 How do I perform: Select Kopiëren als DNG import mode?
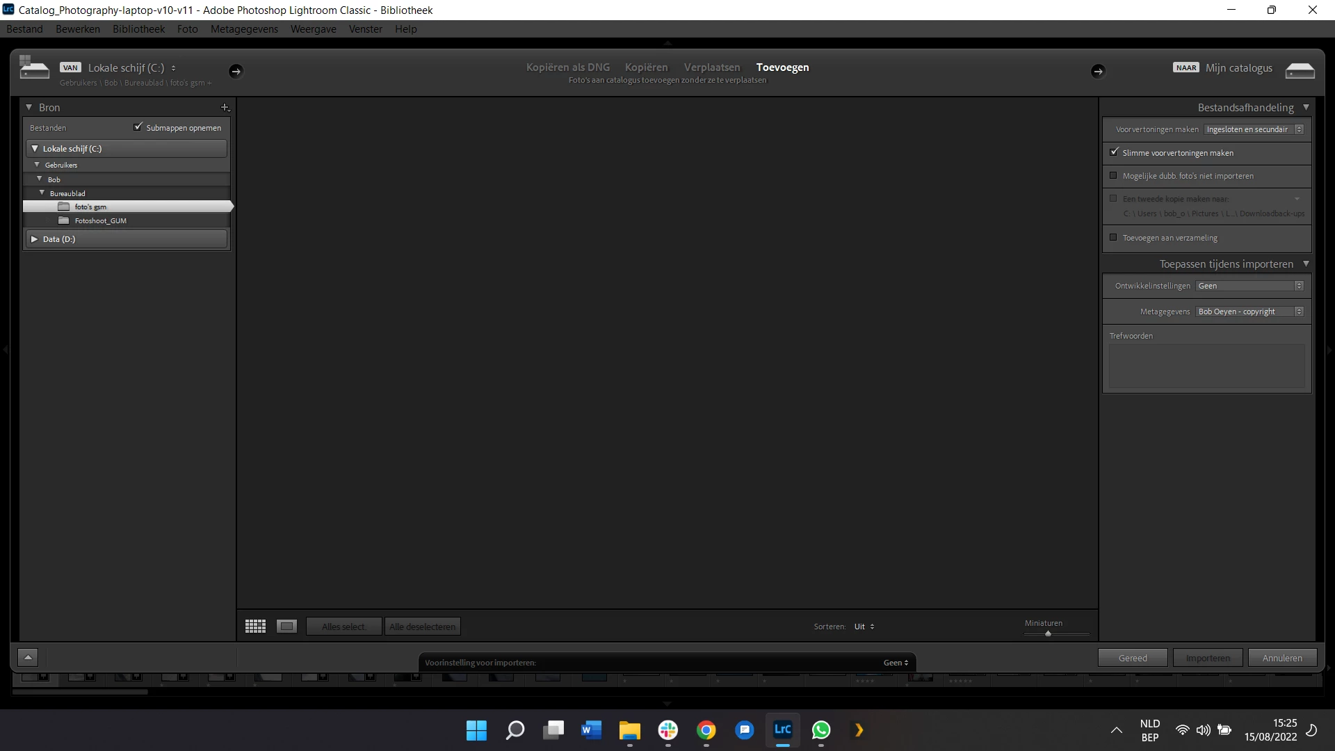tap(567, 67)
